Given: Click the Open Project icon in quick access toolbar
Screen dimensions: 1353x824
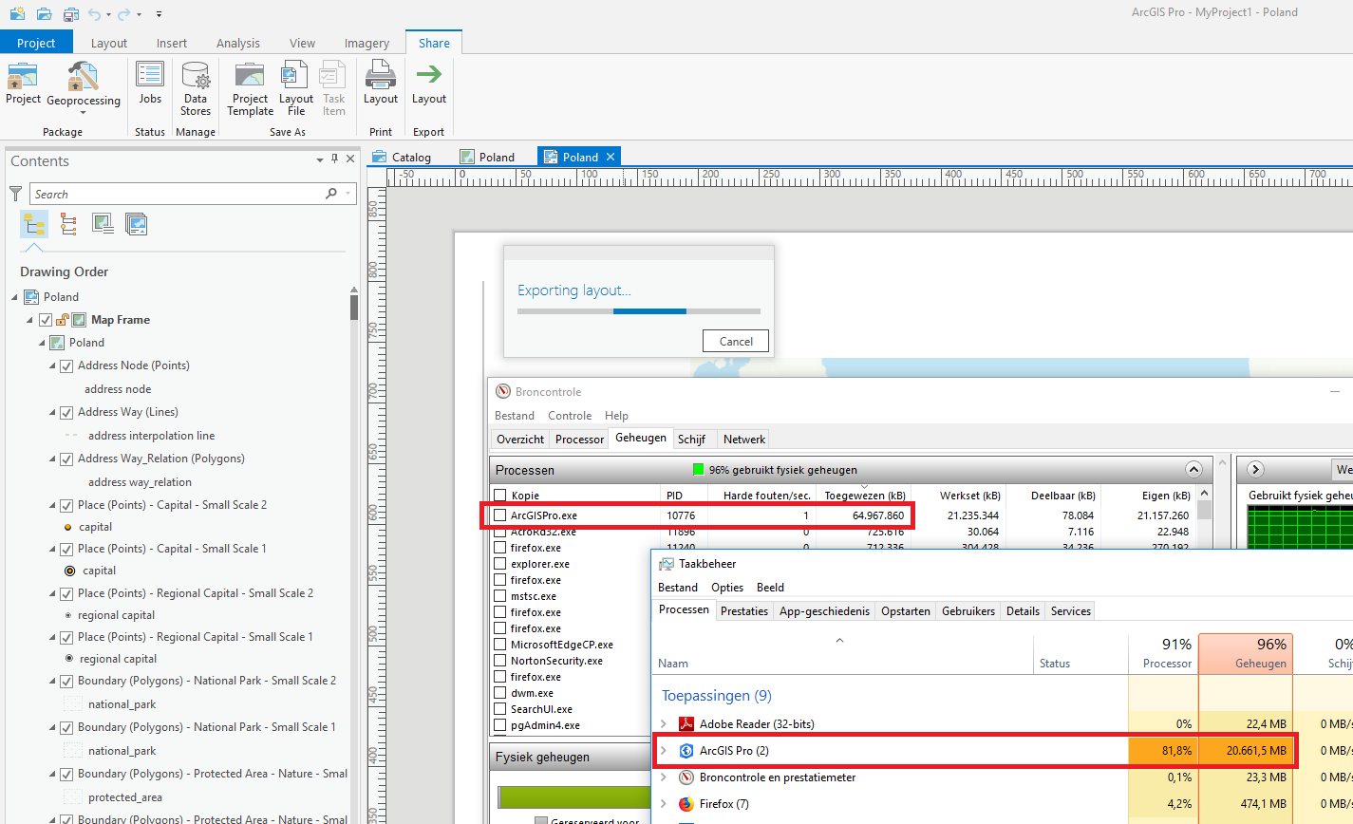Looking at the screenshot, I should (x=45, y=14).
